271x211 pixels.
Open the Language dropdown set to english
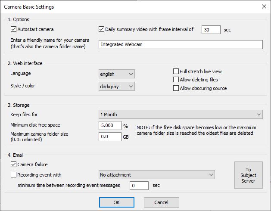click(117, 74)
